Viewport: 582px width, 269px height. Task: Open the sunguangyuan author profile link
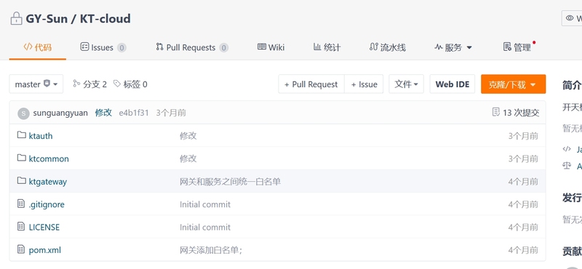pyautogui.click(x=60, y=113)
